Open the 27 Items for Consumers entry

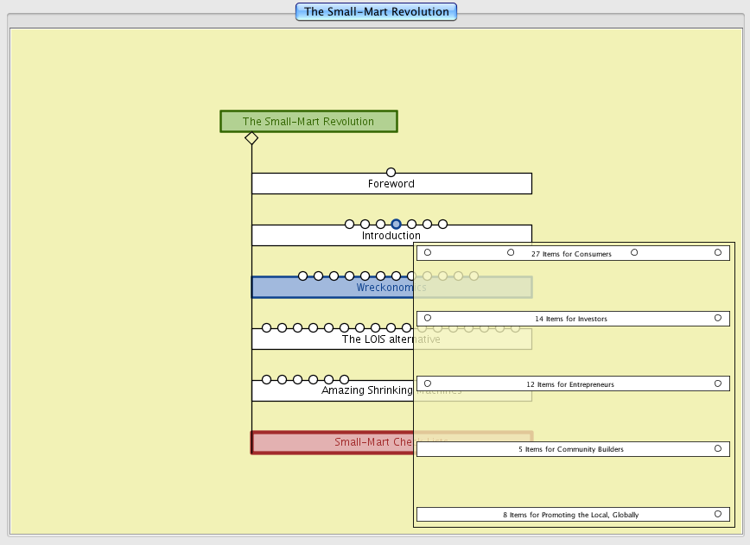coord(571,254)
